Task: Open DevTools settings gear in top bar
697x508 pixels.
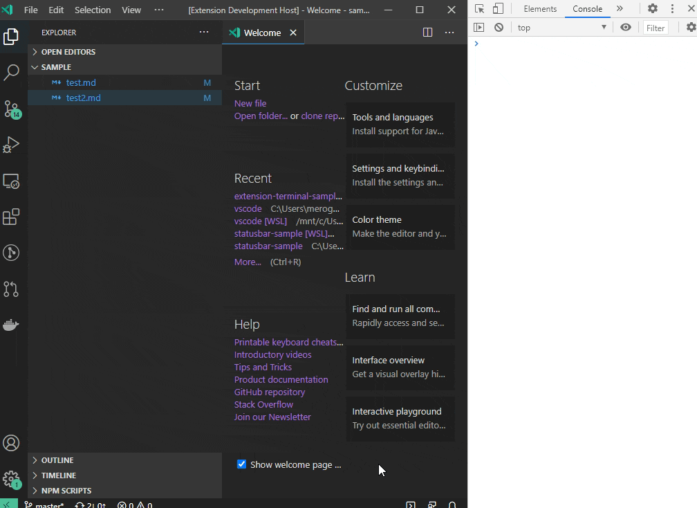Action: click(x=653, y=8)
